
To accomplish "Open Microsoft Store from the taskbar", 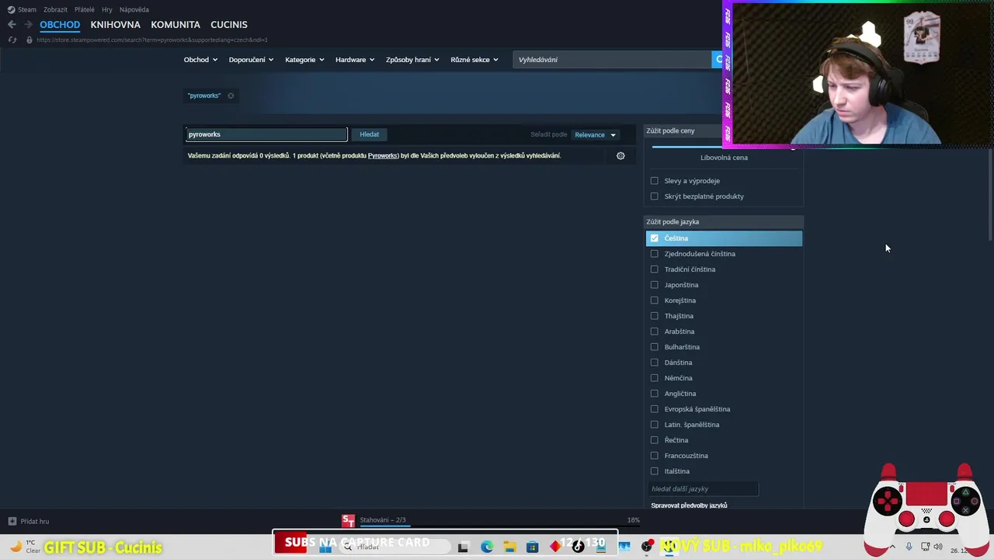I will pyautogui.click(x=532, y=547).
